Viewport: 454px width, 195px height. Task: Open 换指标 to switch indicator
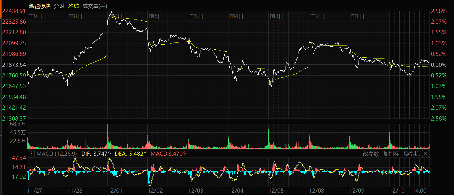[x=411, y=154]
